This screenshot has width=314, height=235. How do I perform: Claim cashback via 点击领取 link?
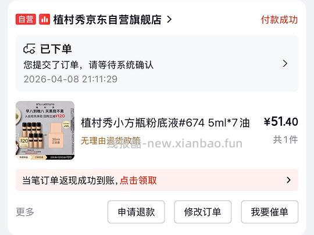138,180
